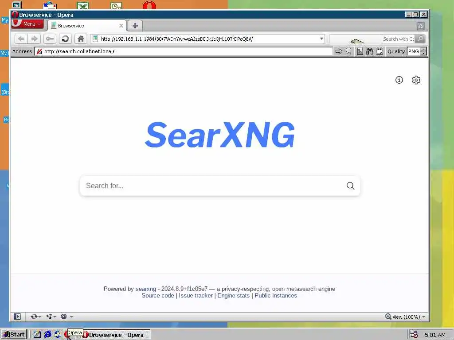454x340 pixels.
Task: Open the Opera Menu button
Action: click(27, 24)
